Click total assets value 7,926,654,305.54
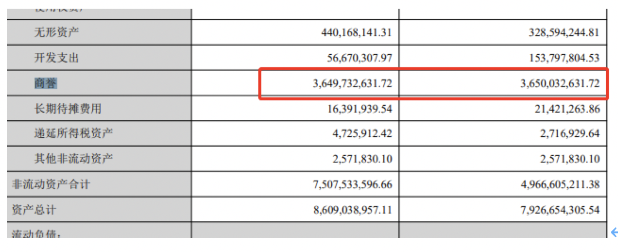This screenshot has width=618, height=252. [x=560, y=209]
